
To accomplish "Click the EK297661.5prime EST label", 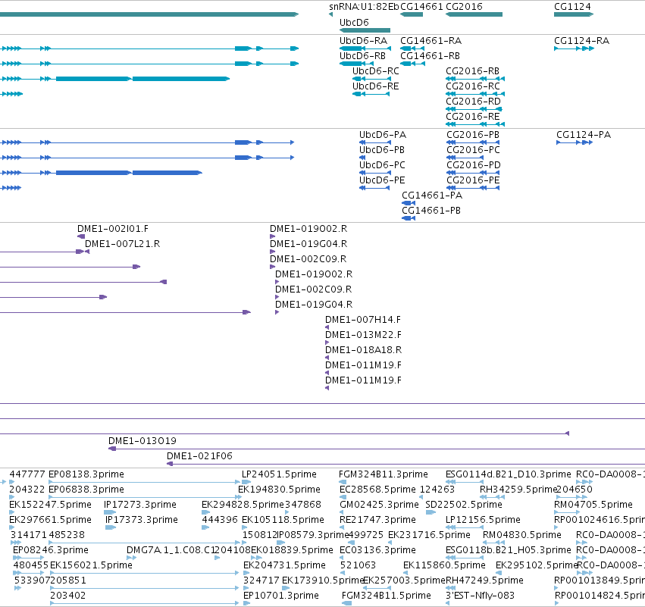I will point(50,520).
